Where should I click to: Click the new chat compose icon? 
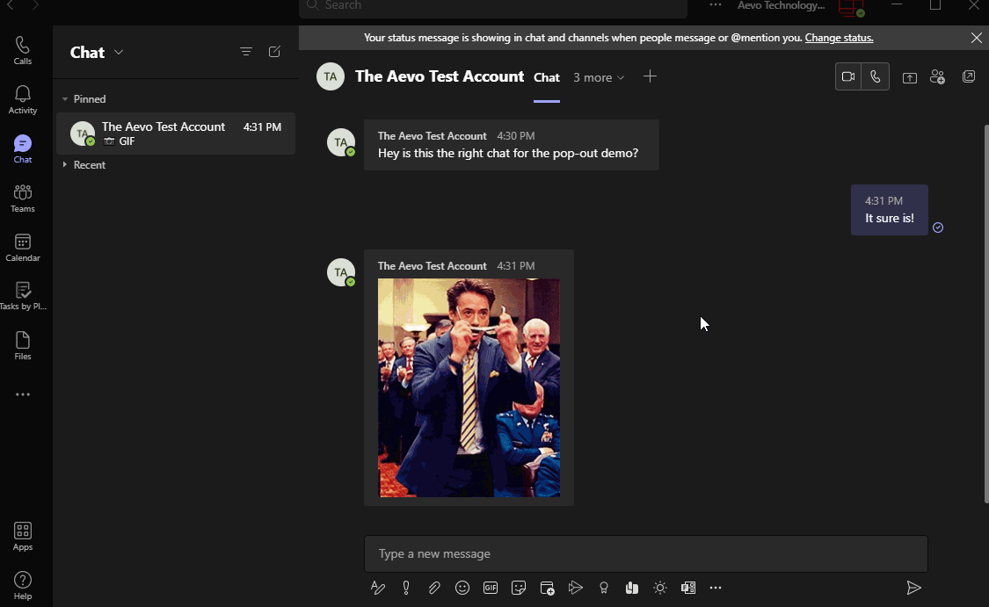[274, 52]
